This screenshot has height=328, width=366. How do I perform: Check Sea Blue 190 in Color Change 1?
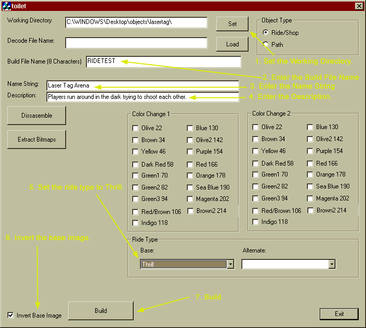tap(190, 187)
